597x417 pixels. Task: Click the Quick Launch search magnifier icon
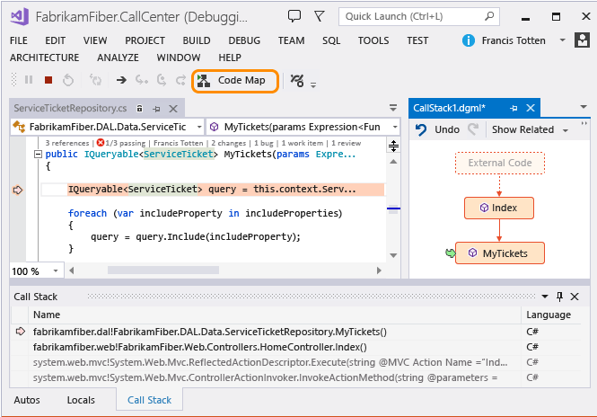pos(489,16)
